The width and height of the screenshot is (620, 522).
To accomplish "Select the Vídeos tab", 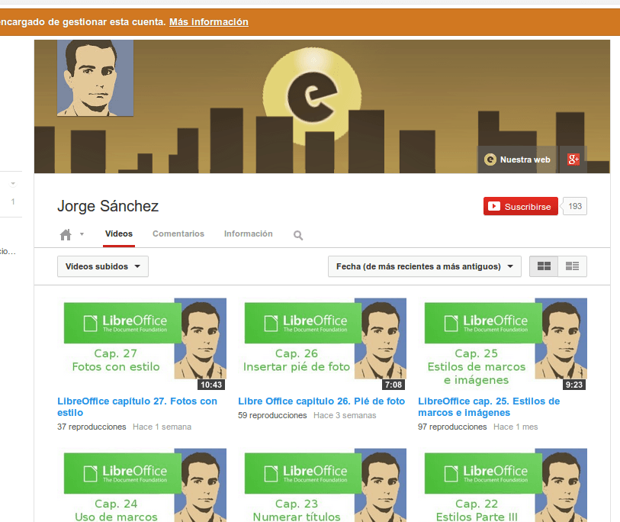I will 119,234.
